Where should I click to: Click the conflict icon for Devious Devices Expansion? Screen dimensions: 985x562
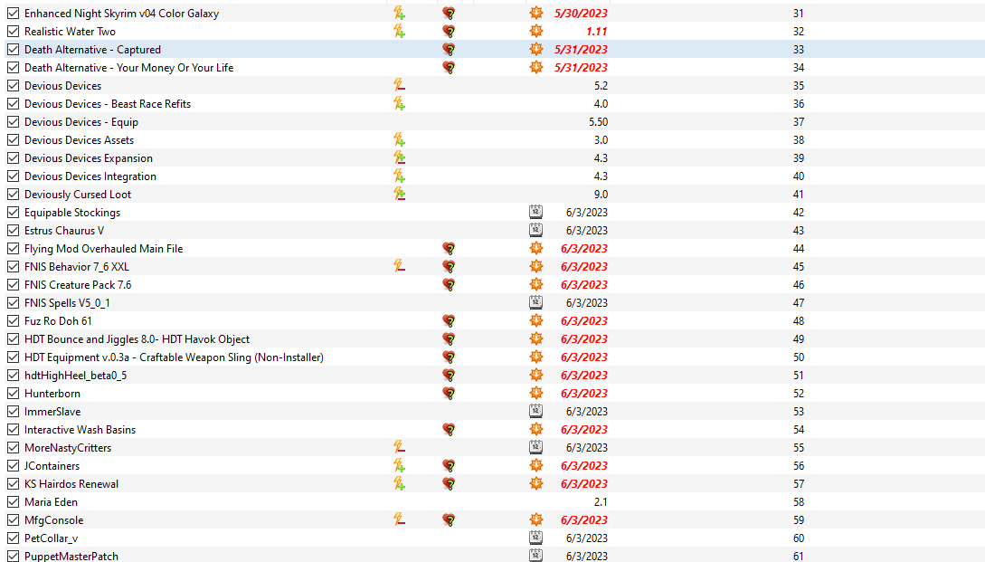click(x=399, y=157)
